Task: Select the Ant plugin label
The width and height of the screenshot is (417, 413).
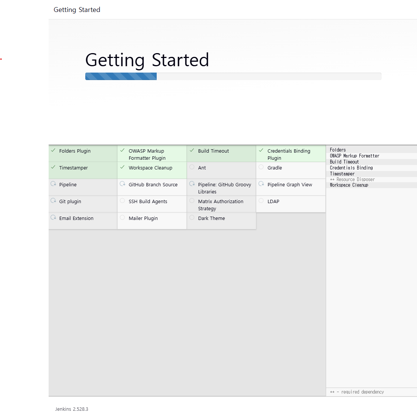Action: (x=202, y=168)
